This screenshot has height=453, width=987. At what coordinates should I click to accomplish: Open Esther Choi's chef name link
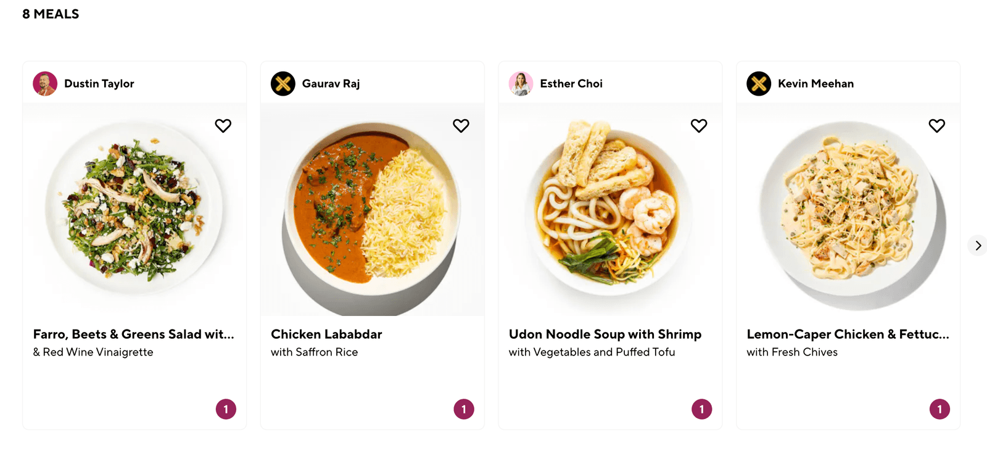(571, 84)
